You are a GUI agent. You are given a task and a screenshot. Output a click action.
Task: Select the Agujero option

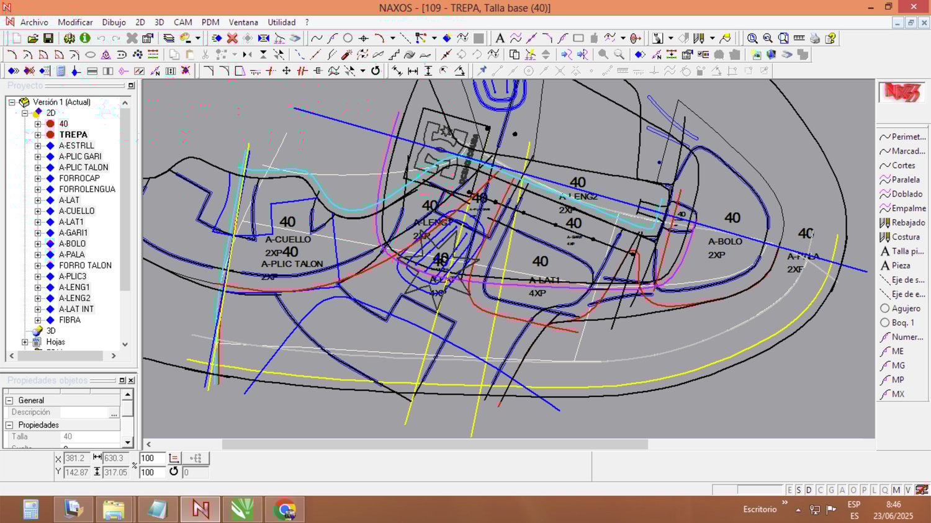pos(901,308)
